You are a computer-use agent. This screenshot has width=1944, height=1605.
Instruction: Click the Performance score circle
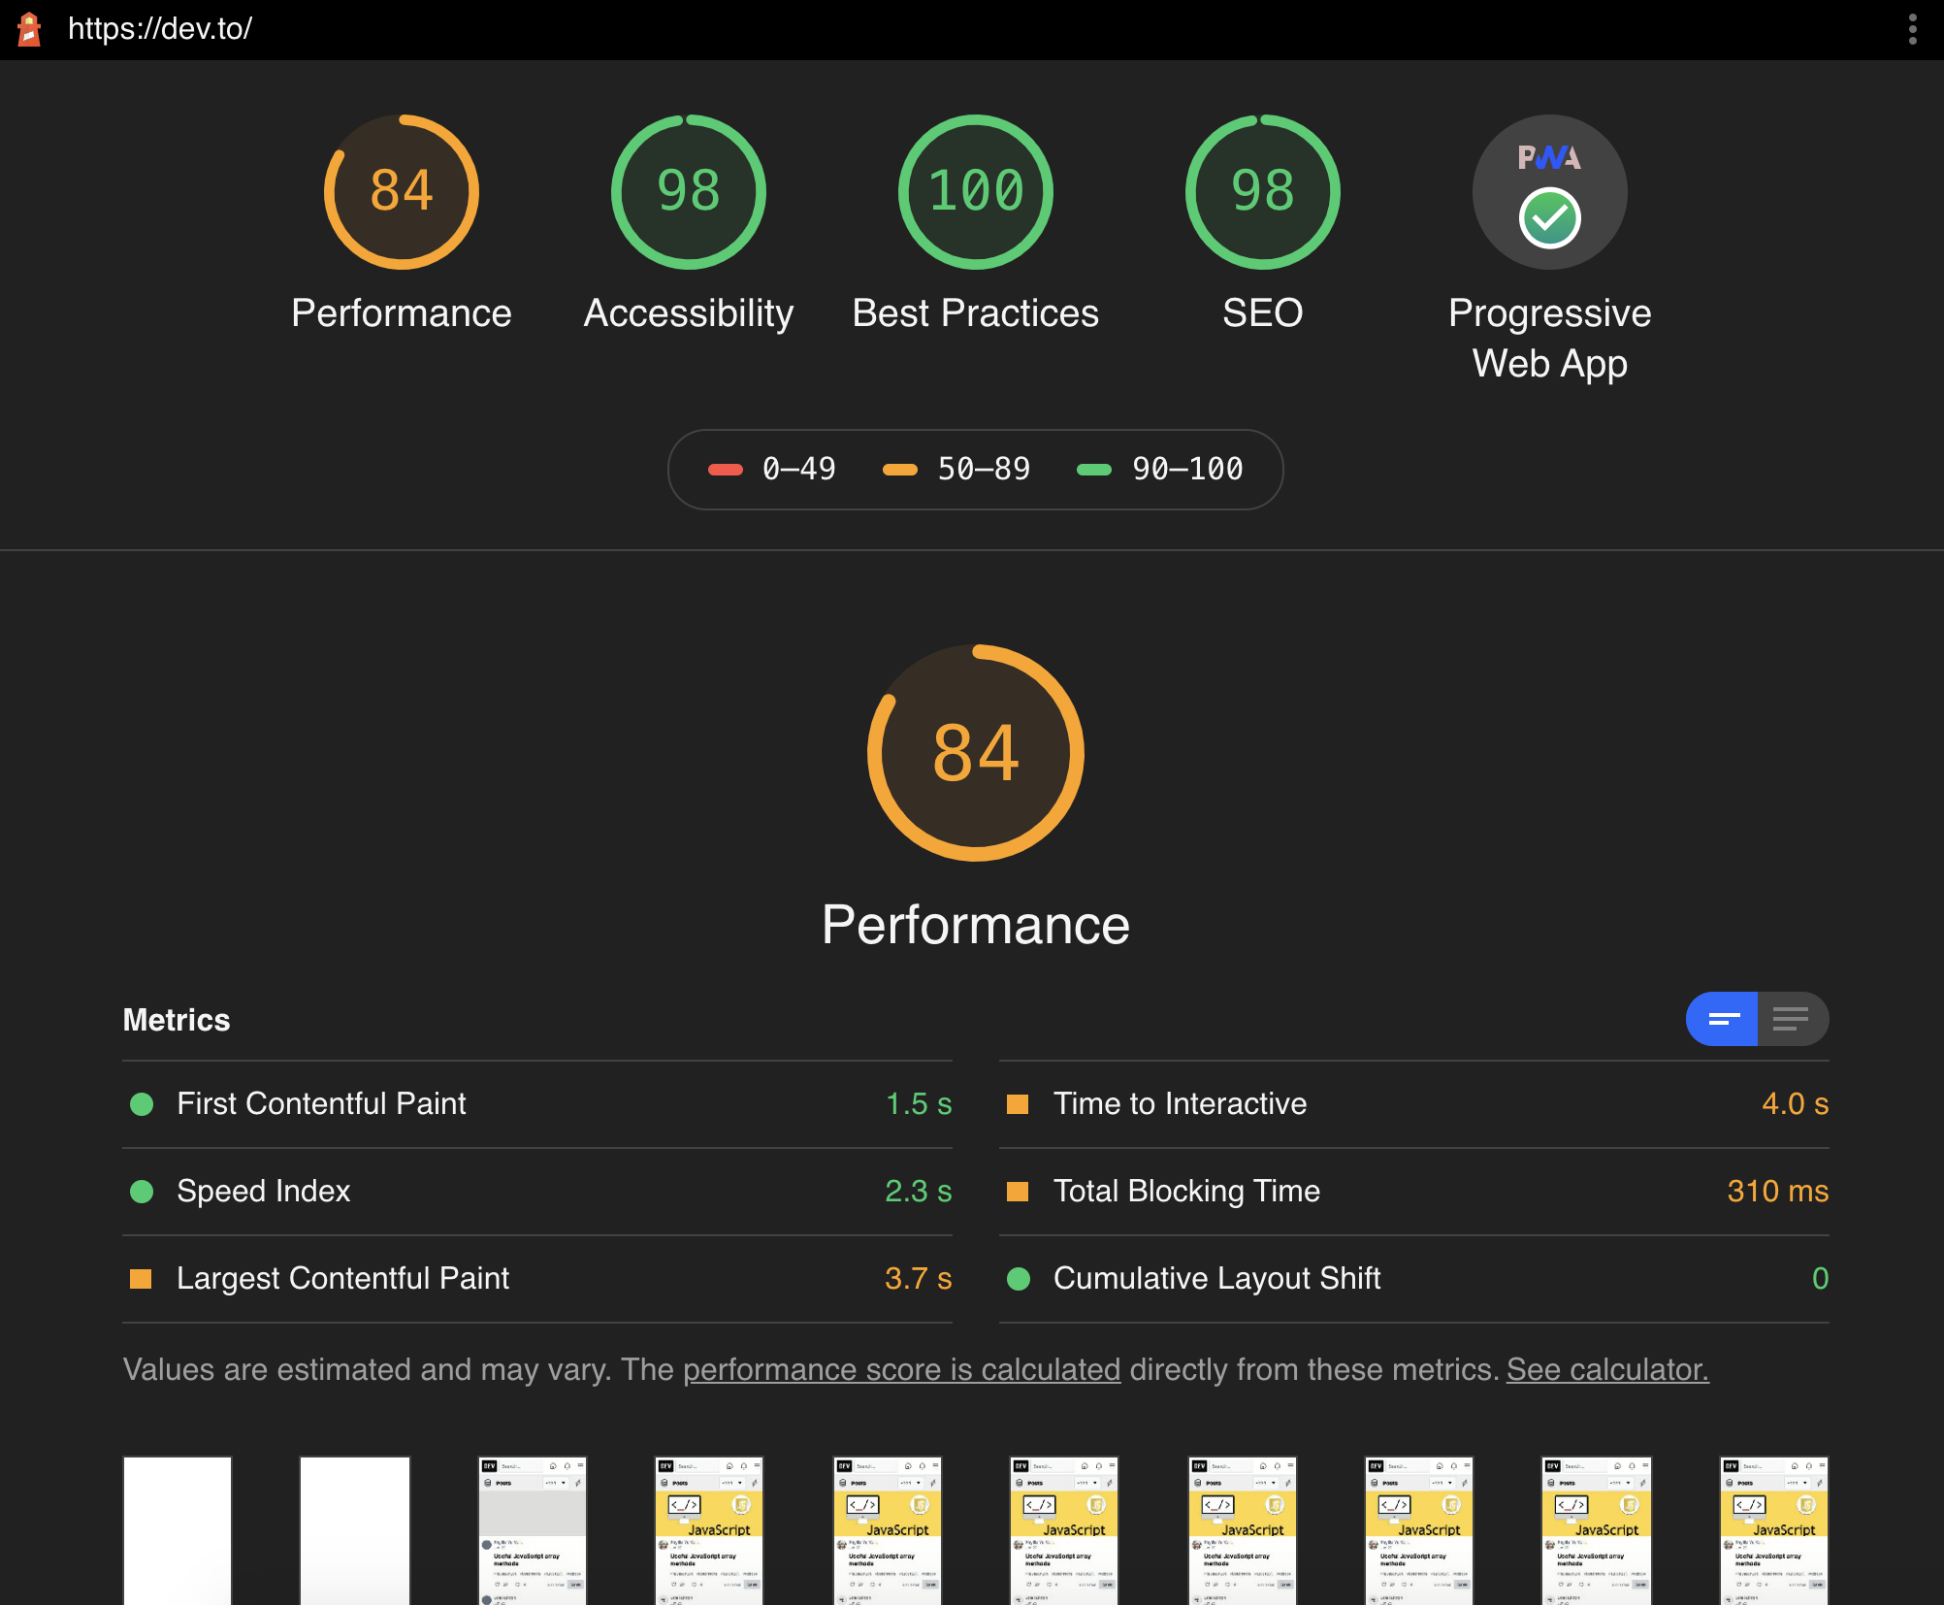[x=401, y=192]
